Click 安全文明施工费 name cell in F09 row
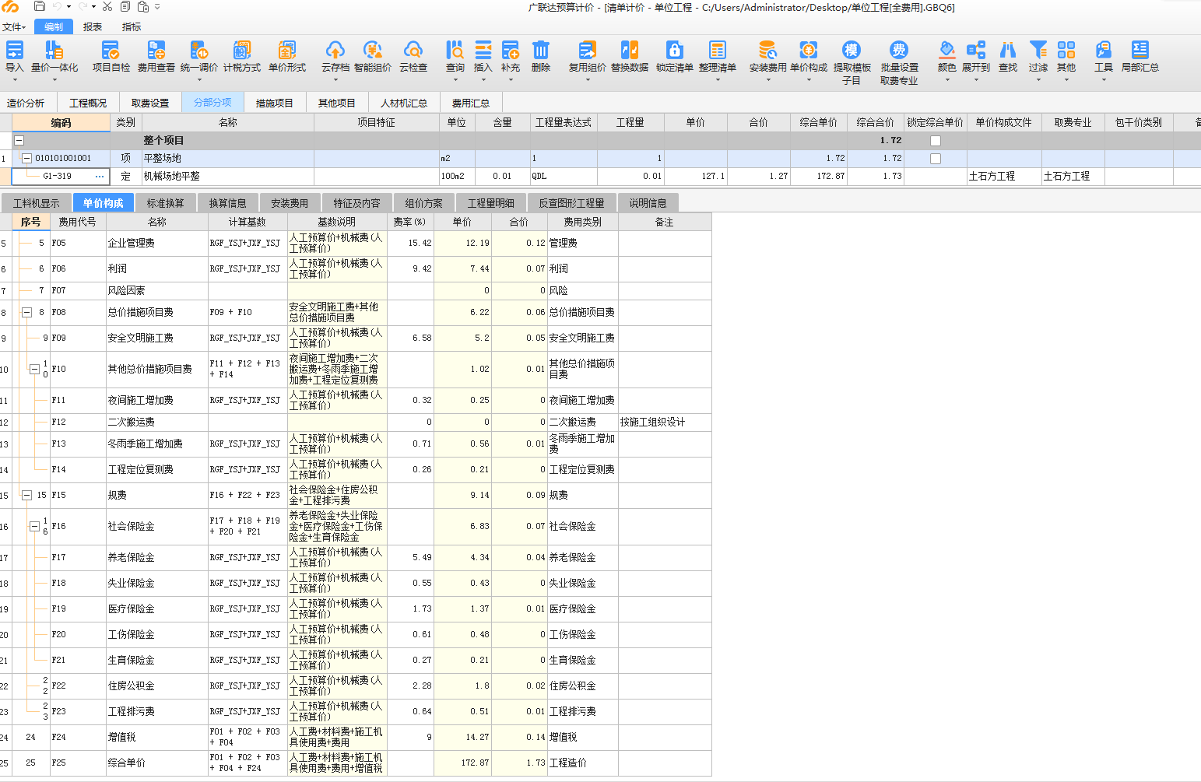This screenshot has height=782, width=1201. click(157, 338)
